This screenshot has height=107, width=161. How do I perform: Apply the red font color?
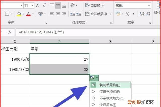(x=28, y=14)
